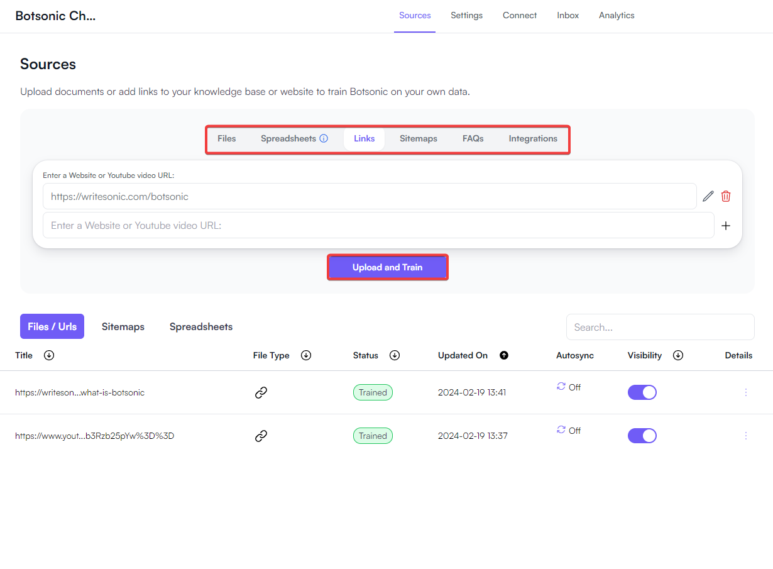Sort the table by Status
The height and width of the screenshot is (569, 773).
tap(395, 355)
